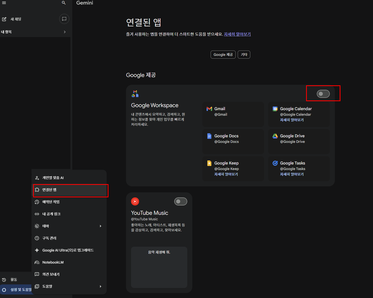Click the connected apps puzzle icon
The height and width of the screenshot is (298, 373).
[37, 190]
